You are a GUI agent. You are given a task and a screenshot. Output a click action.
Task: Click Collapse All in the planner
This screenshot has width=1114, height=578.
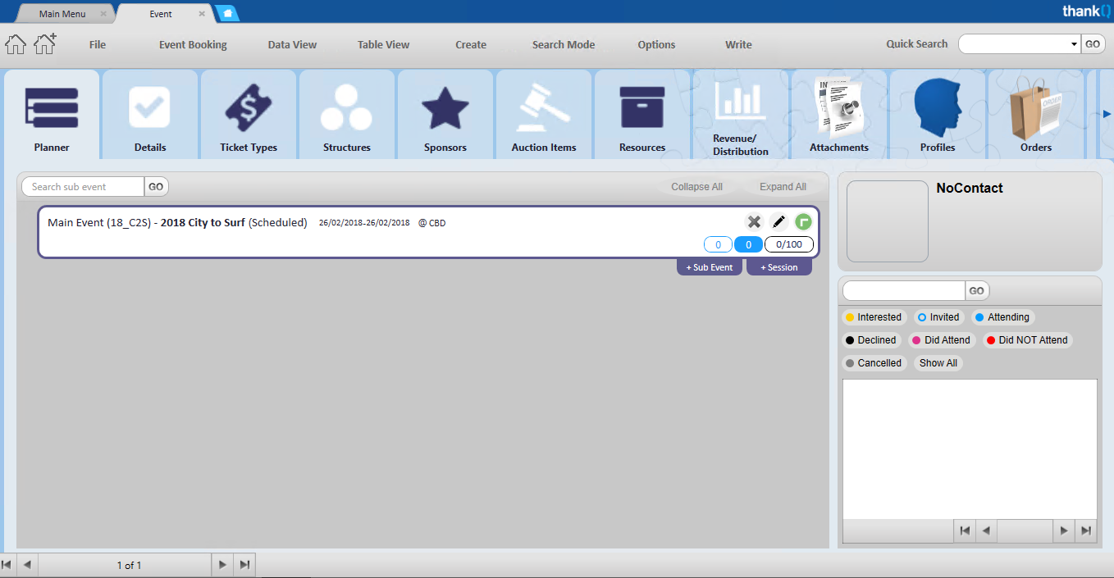tap(696, 187)
